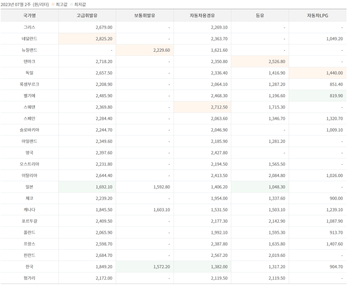Select the 그리스 country row label
The width and height of the screenshot is (348, 285).
pyautogui.click(x=29, y=27)
